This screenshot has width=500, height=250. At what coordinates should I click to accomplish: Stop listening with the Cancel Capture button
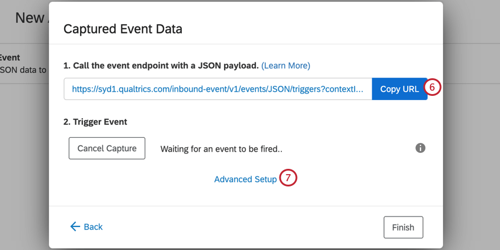(x=107, y=148)
